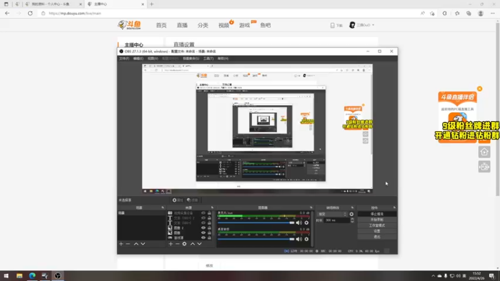The image size is (500, 281).
Task: Move source up in Sources panel
Action: click(x=192, y=244)
